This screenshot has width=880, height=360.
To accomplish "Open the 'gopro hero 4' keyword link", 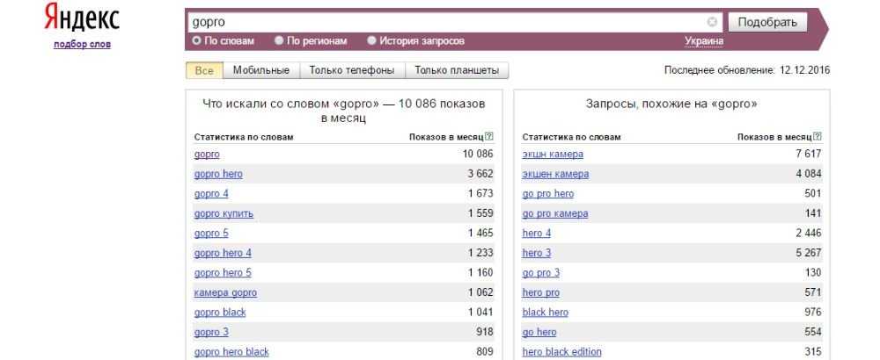I will click(x=223, y=253).
